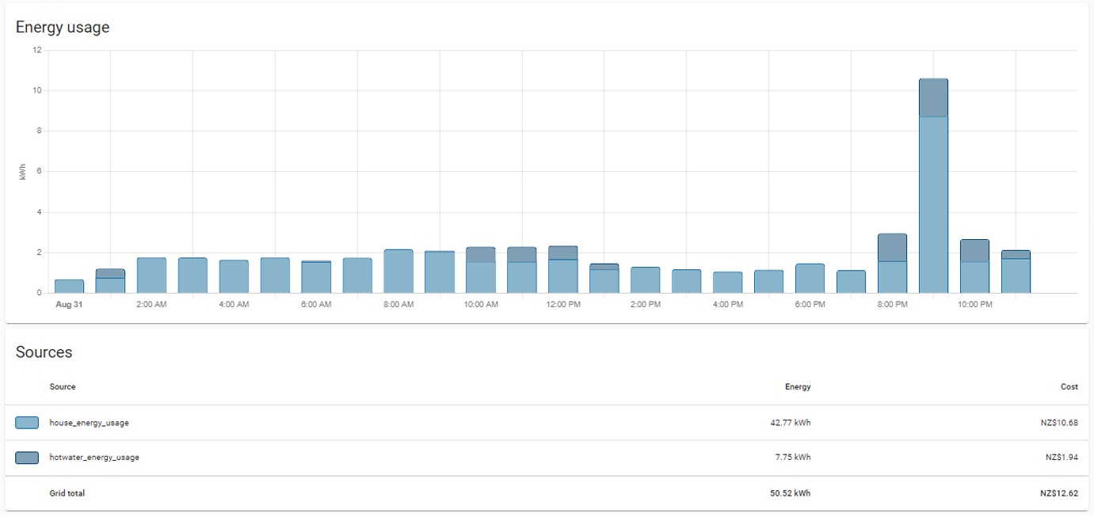The width and height of the screenshot is (1094, 517).
Task: Click the Source column header
Action: 63,387
